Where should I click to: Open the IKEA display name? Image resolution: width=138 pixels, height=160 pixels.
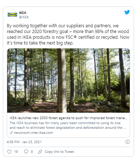(23, 13)
